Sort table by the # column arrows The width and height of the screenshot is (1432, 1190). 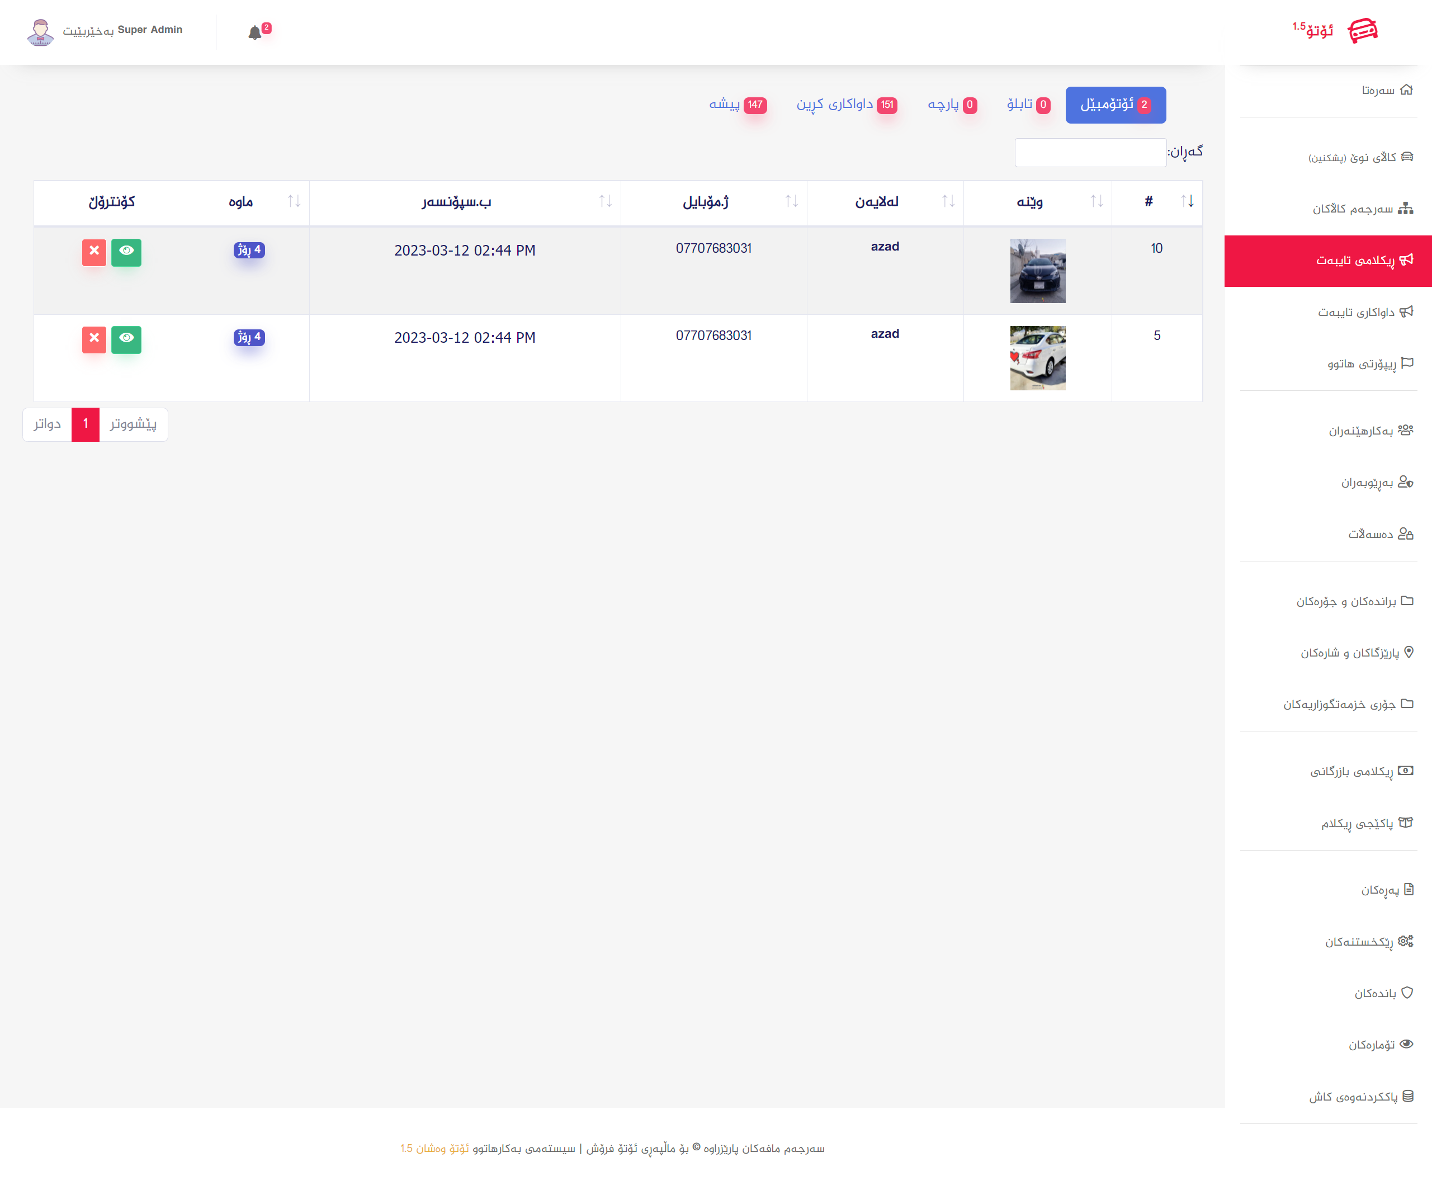1187,201
